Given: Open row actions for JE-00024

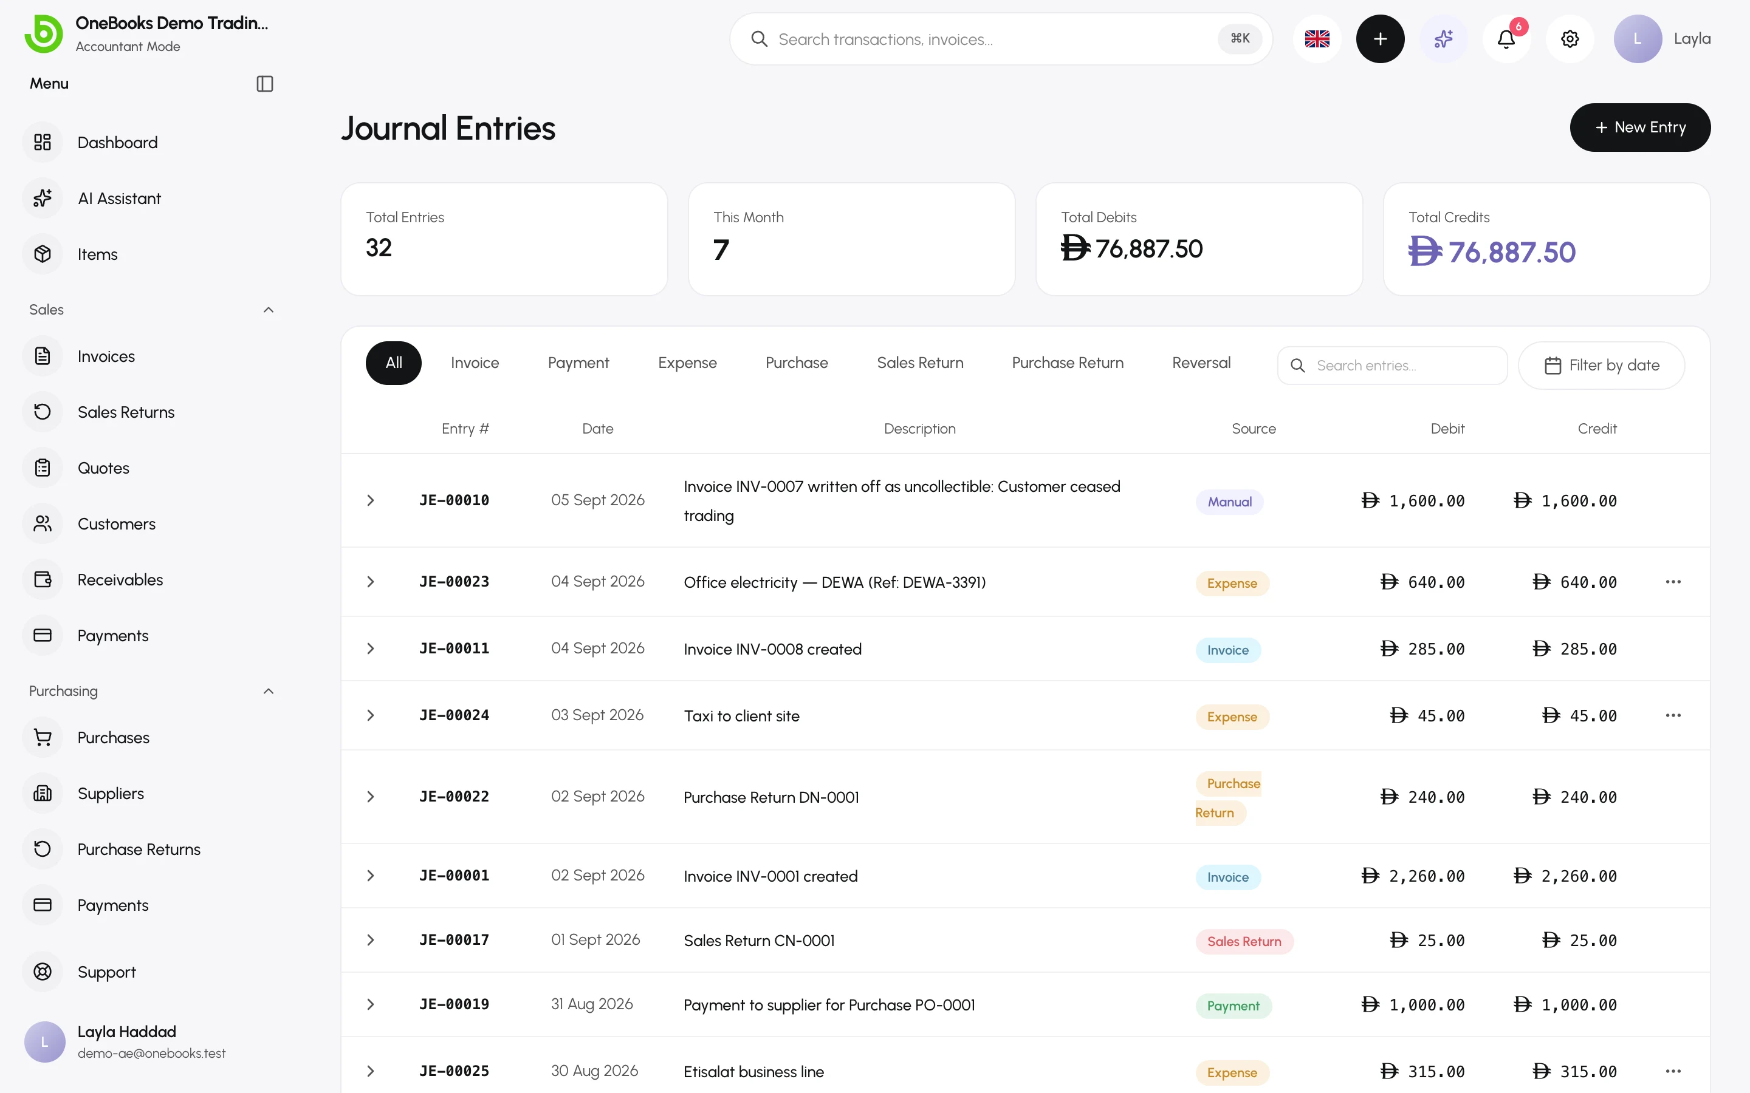Looking at the screenshot, I should [1673, 716].
